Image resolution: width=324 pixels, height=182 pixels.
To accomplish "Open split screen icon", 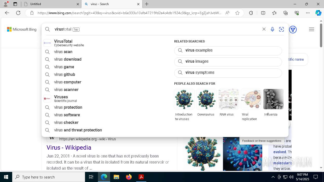I will click(x=263, y=13).
